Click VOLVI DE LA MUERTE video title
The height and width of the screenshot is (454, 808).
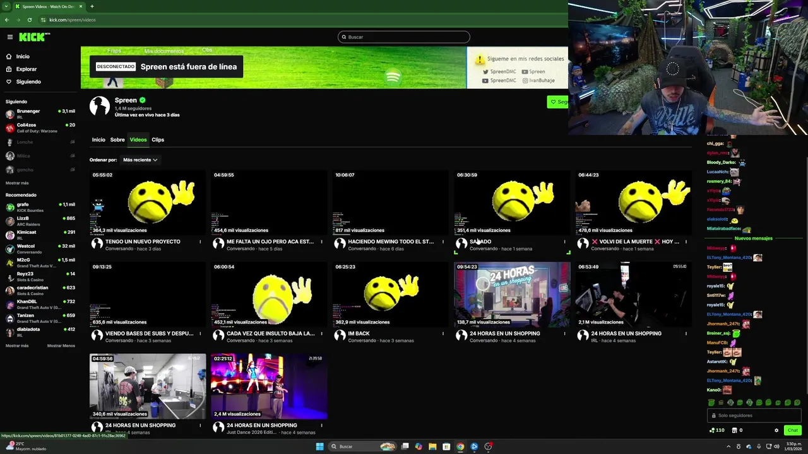pyautogui.click(x=635, y=242)
